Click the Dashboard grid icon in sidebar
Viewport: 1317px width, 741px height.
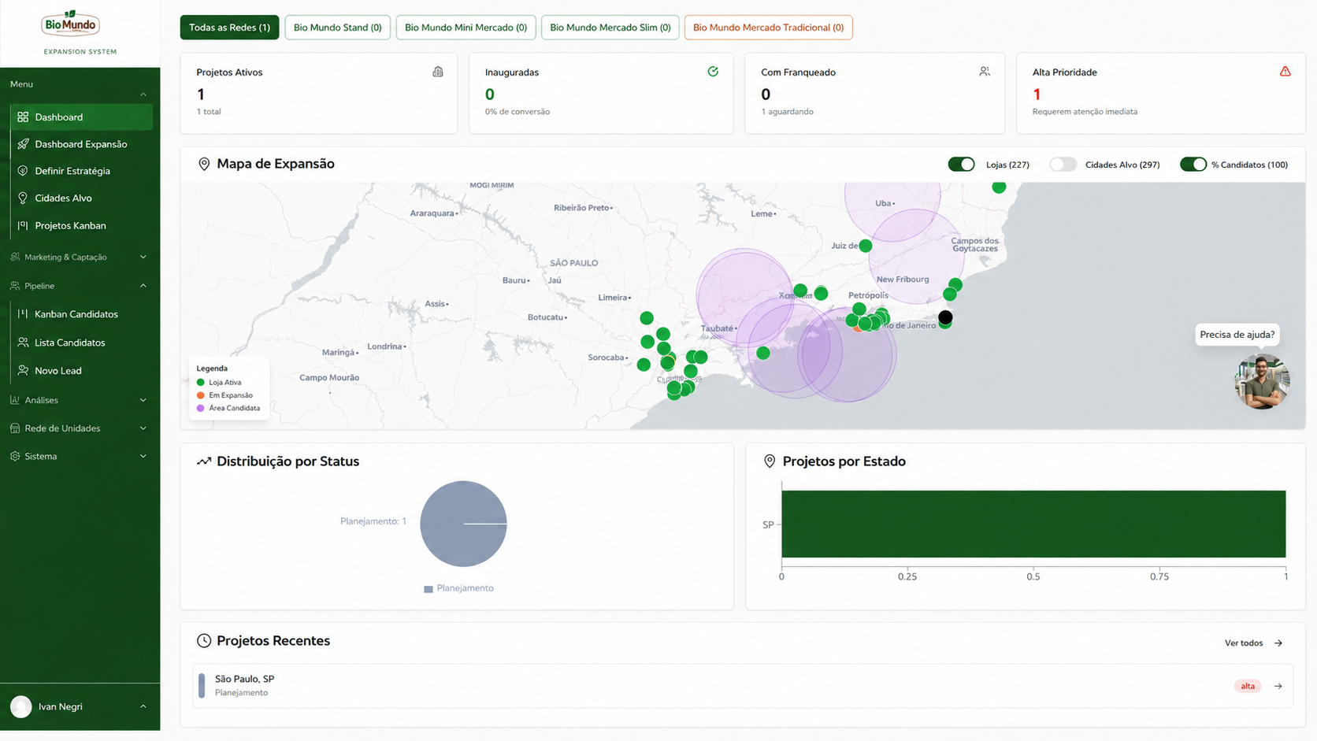pyautogui.click(x=23, y=117)
